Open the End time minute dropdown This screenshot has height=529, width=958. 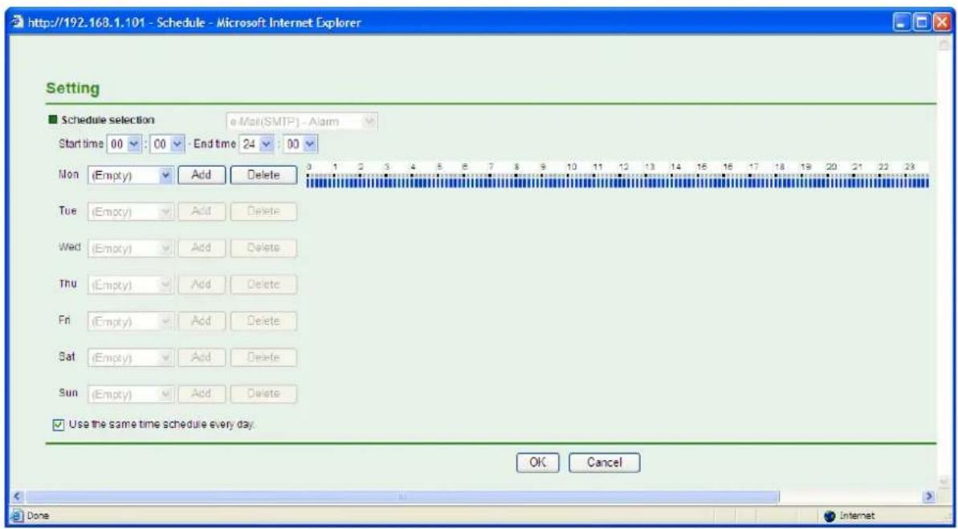click(300, 144)
